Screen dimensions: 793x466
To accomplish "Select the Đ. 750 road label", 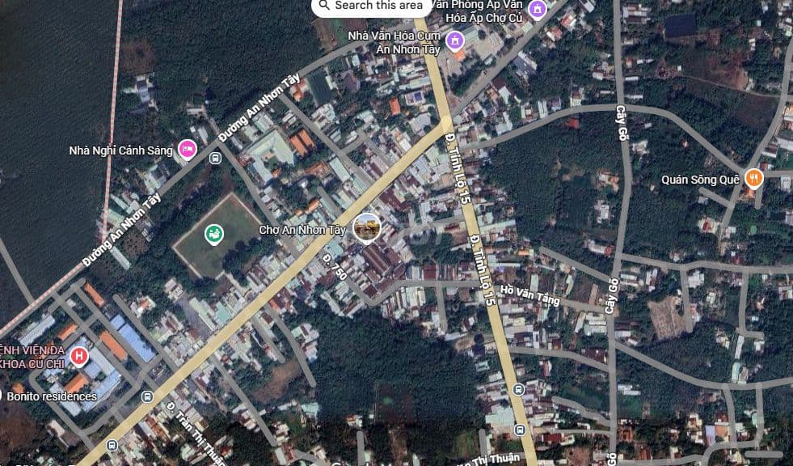I will click(334, 267).
